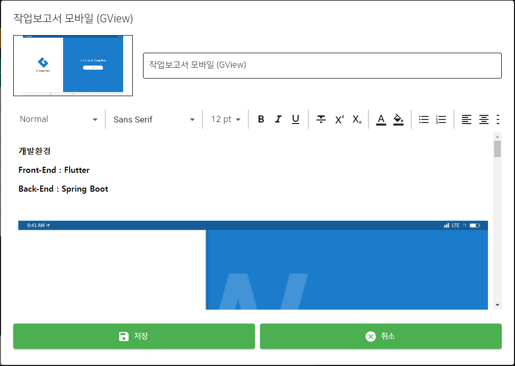Insert a numbered list
Screen dimensions: 515x366
[441, 119]
